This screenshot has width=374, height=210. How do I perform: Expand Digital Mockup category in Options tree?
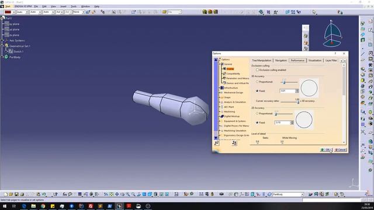[220, 117]
